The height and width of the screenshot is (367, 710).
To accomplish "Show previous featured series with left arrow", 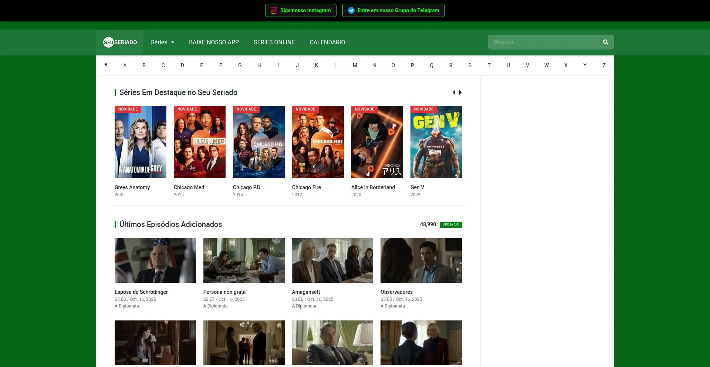I will pyautogui.click(x=454, y=92).
